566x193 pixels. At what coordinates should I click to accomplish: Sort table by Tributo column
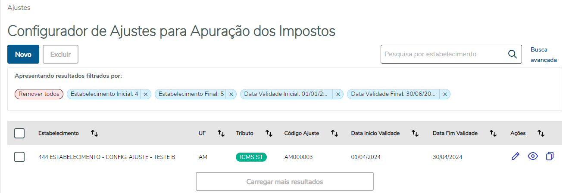(269, 133)
